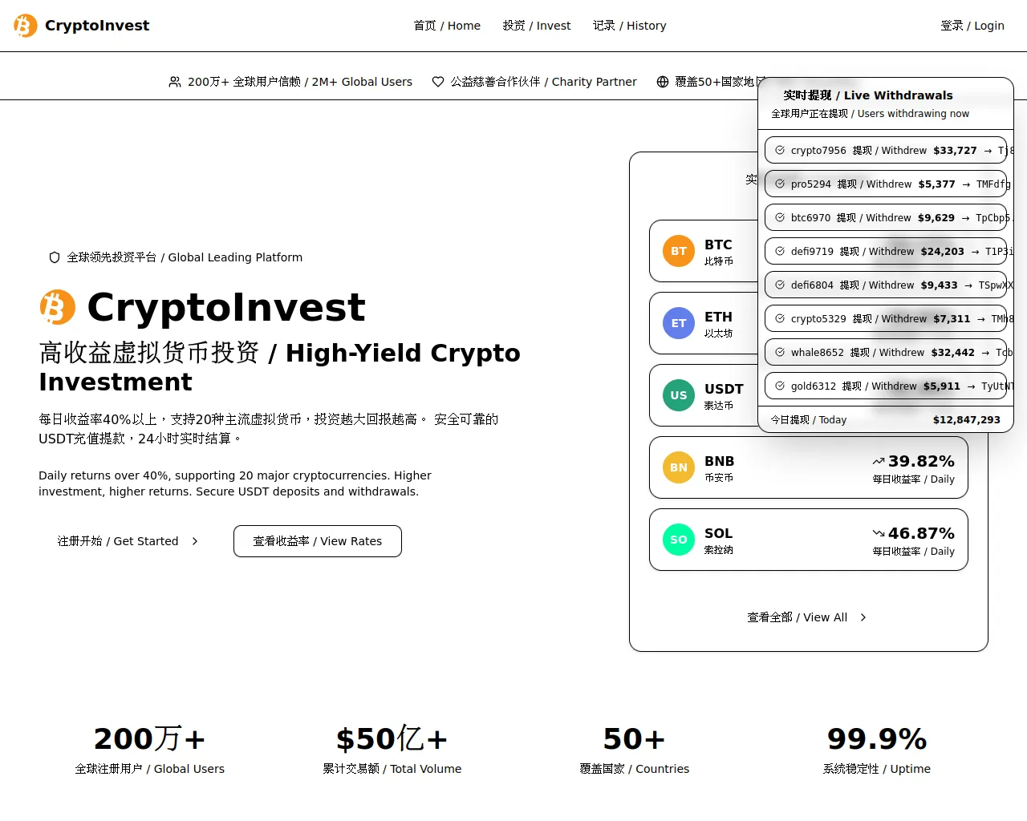
Task: Click the ETH coin circle icon
Action: tap(679, 323)
